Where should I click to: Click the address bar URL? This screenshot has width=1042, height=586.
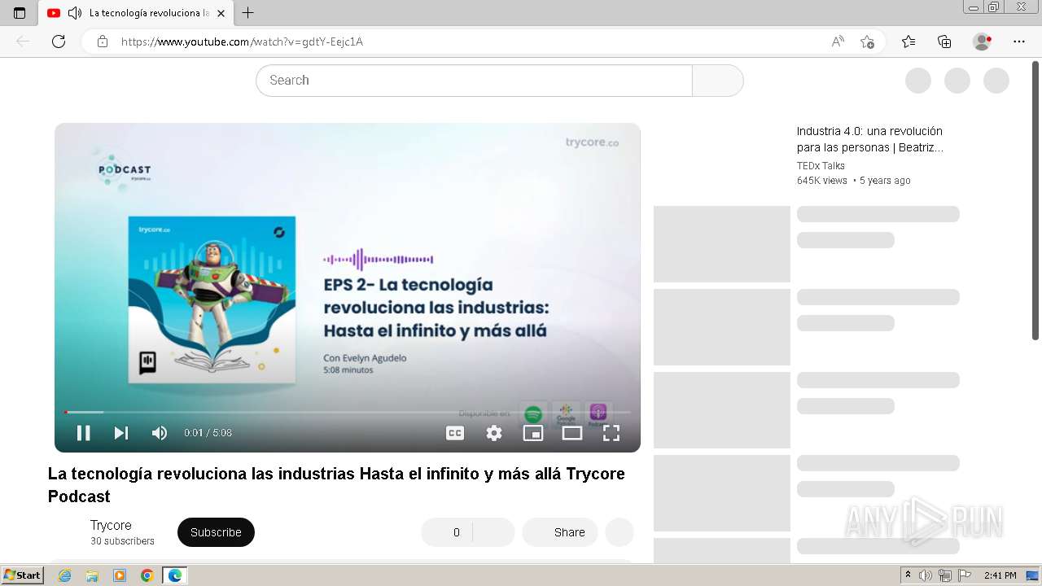[242, 42]
